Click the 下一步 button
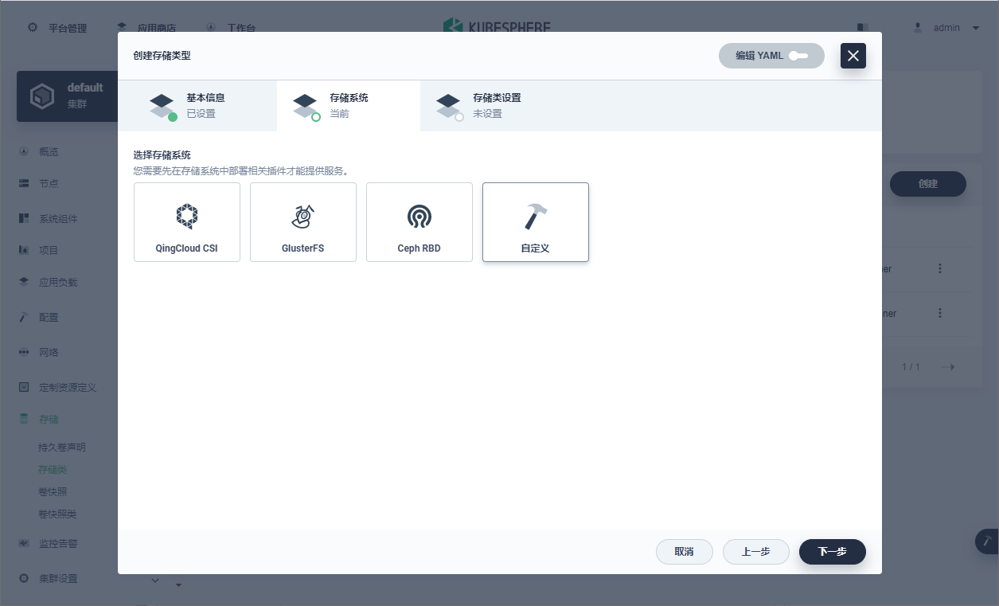999x606 pixels. pyautogui.click(x=833, y=552)
